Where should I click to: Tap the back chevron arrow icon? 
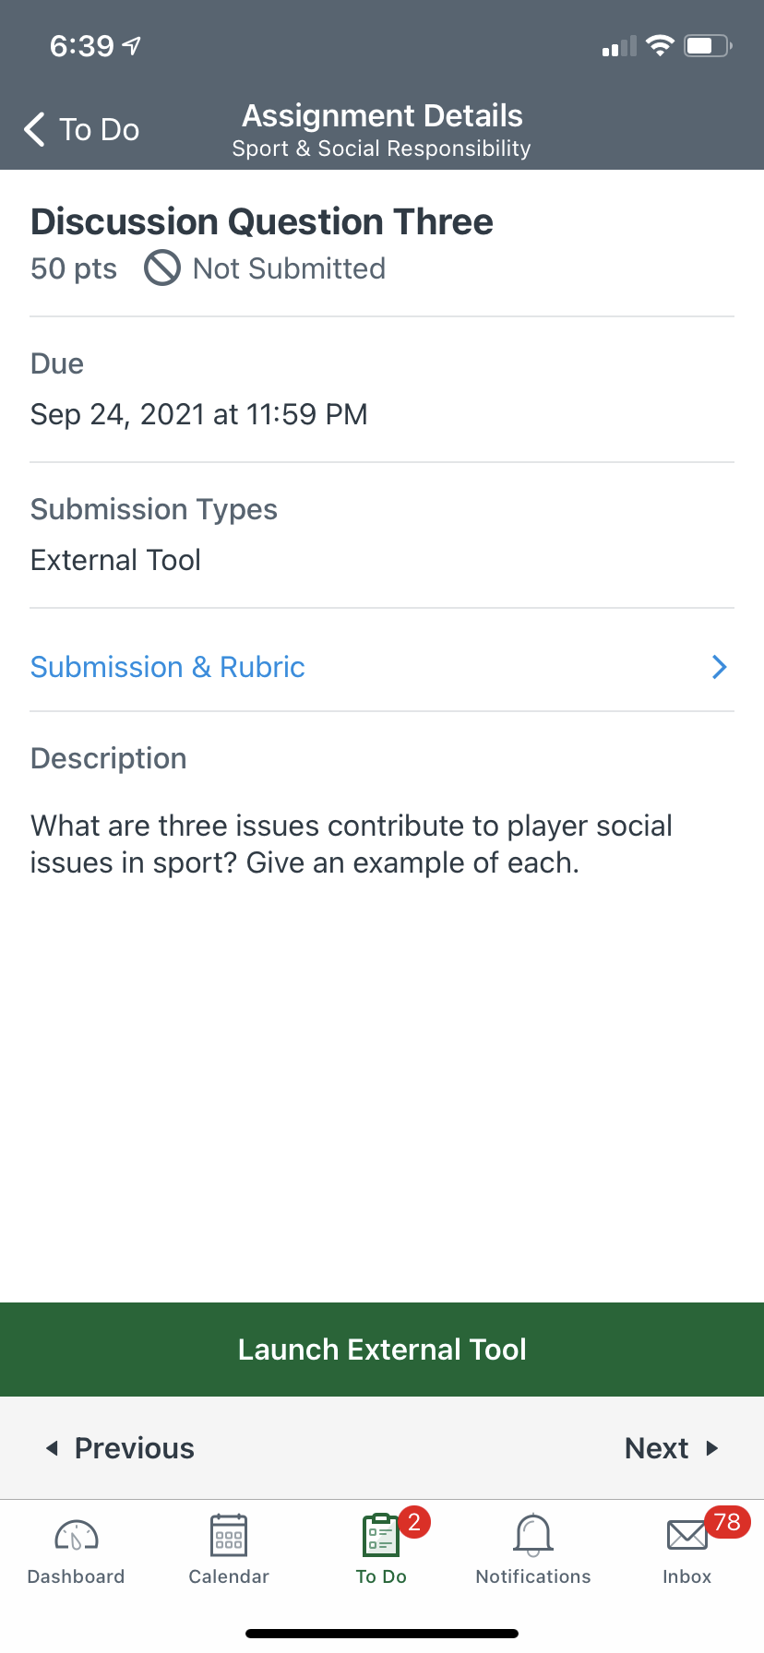35,130
